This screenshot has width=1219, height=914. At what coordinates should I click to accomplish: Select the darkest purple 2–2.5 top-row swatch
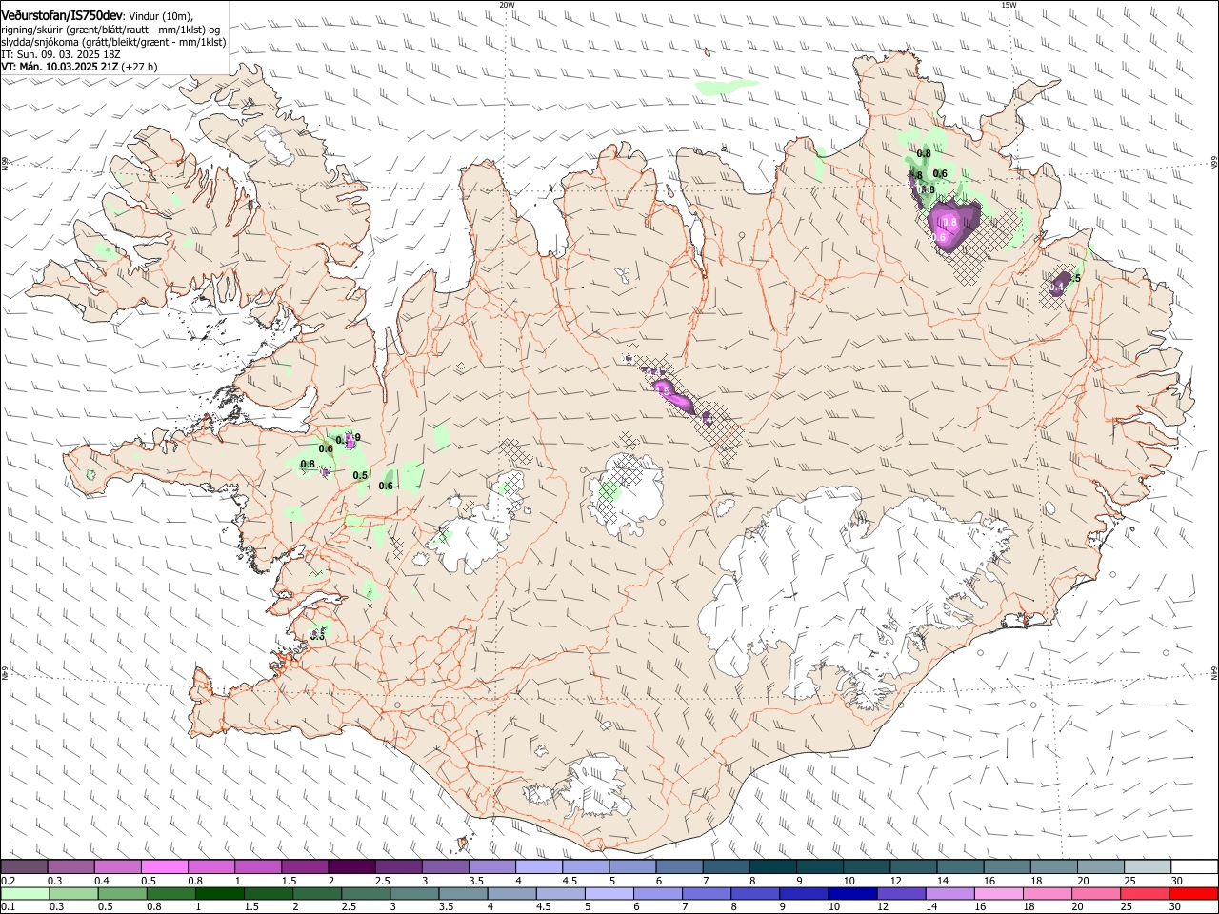click(x=351, y=867)
